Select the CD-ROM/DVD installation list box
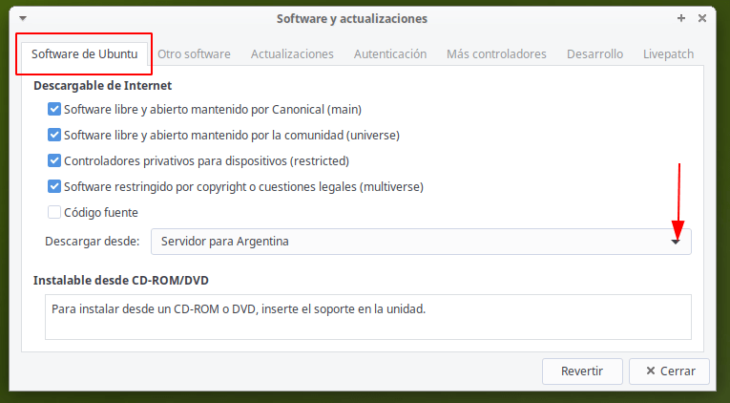The image size is (730, 403). [367, 317]
